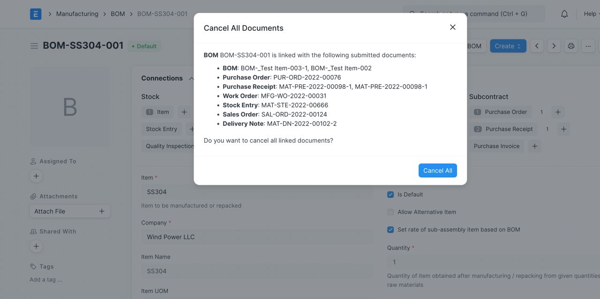Open the Create dropdown
The height and width of the screenshot is (299, 600).
[x=508, y=46]
